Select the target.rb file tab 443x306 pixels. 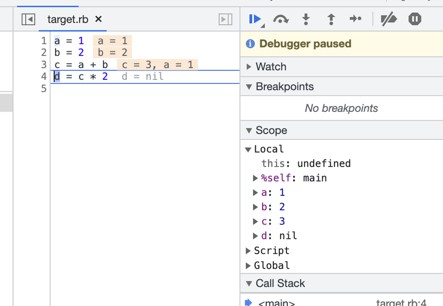click(x=68, y=19)
